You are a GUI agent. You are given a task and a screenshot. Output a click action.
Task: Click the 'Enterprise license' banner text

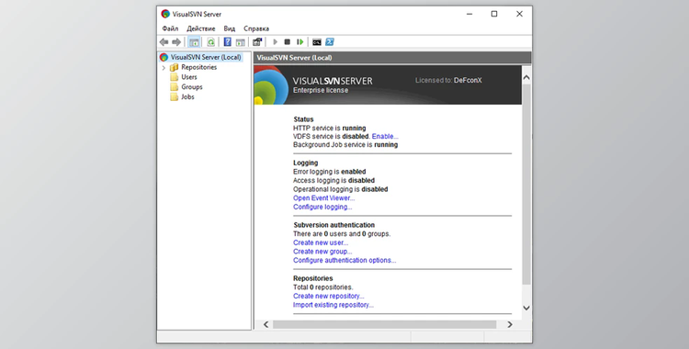click(321, 90)
